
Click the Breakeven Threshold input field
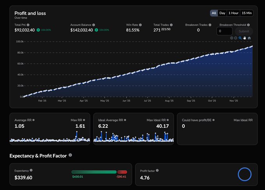coord(224,31)
